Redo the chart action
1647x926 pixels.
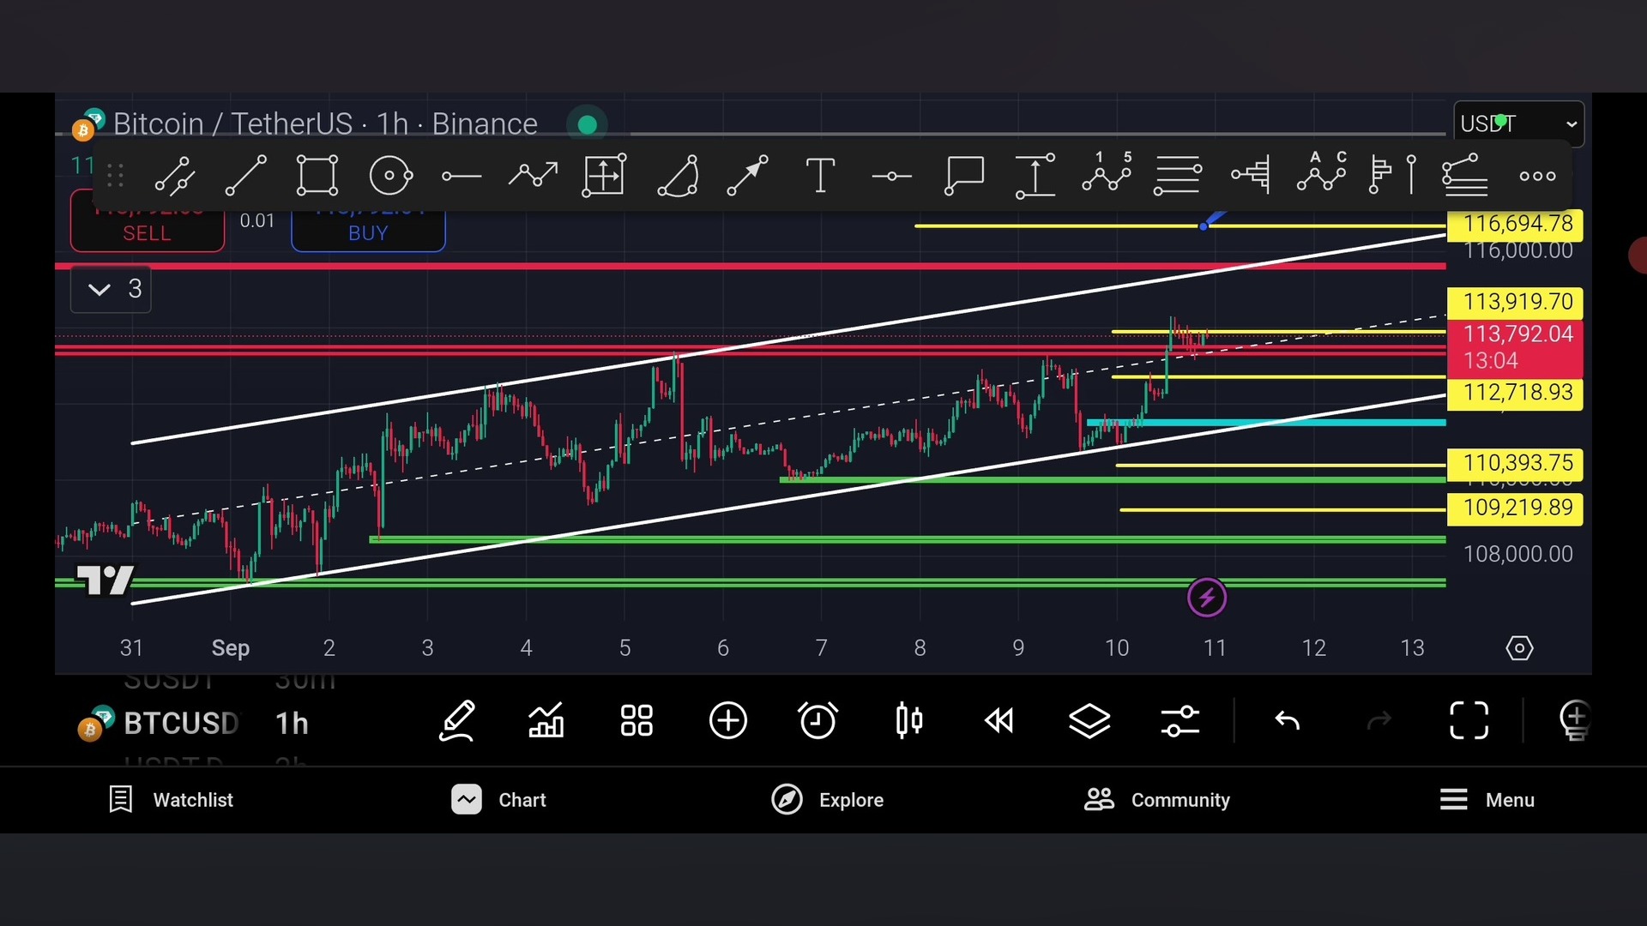click(1379, 721)
